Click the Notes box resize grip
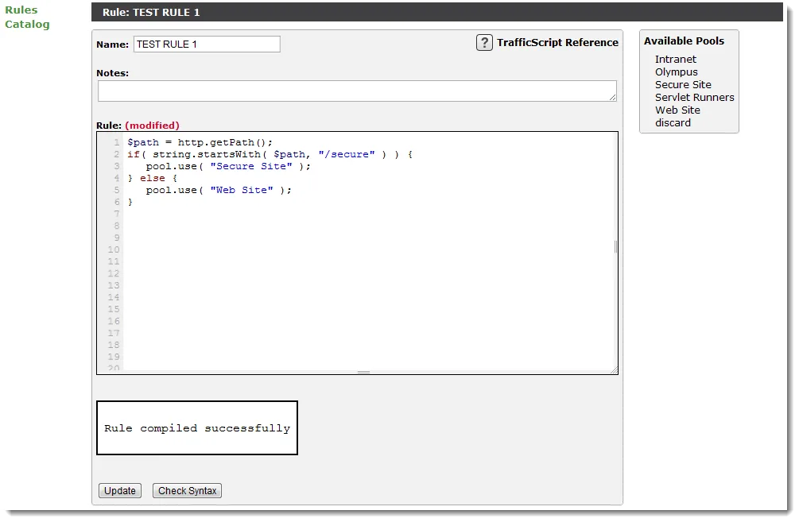 click(x=612, y=97)
